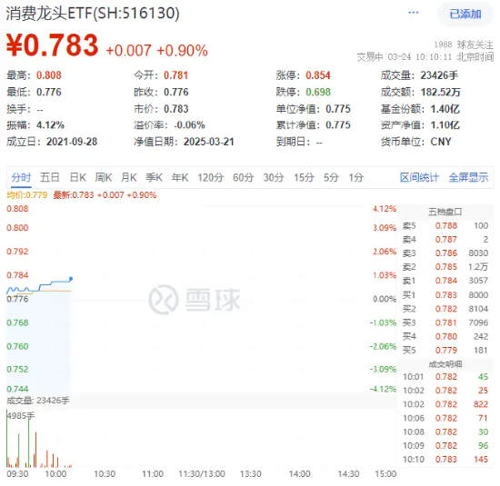
Task: Click the 10:10 trade row with 145
Action: coord(445,460)
